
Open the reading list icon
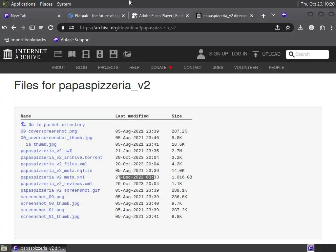click(x=41, y=28)
